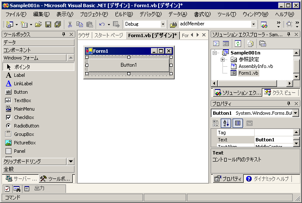Click Refresh icon in Solution Explorer
This screenshot has width=302, height=203.
click(x=238, y=43)
